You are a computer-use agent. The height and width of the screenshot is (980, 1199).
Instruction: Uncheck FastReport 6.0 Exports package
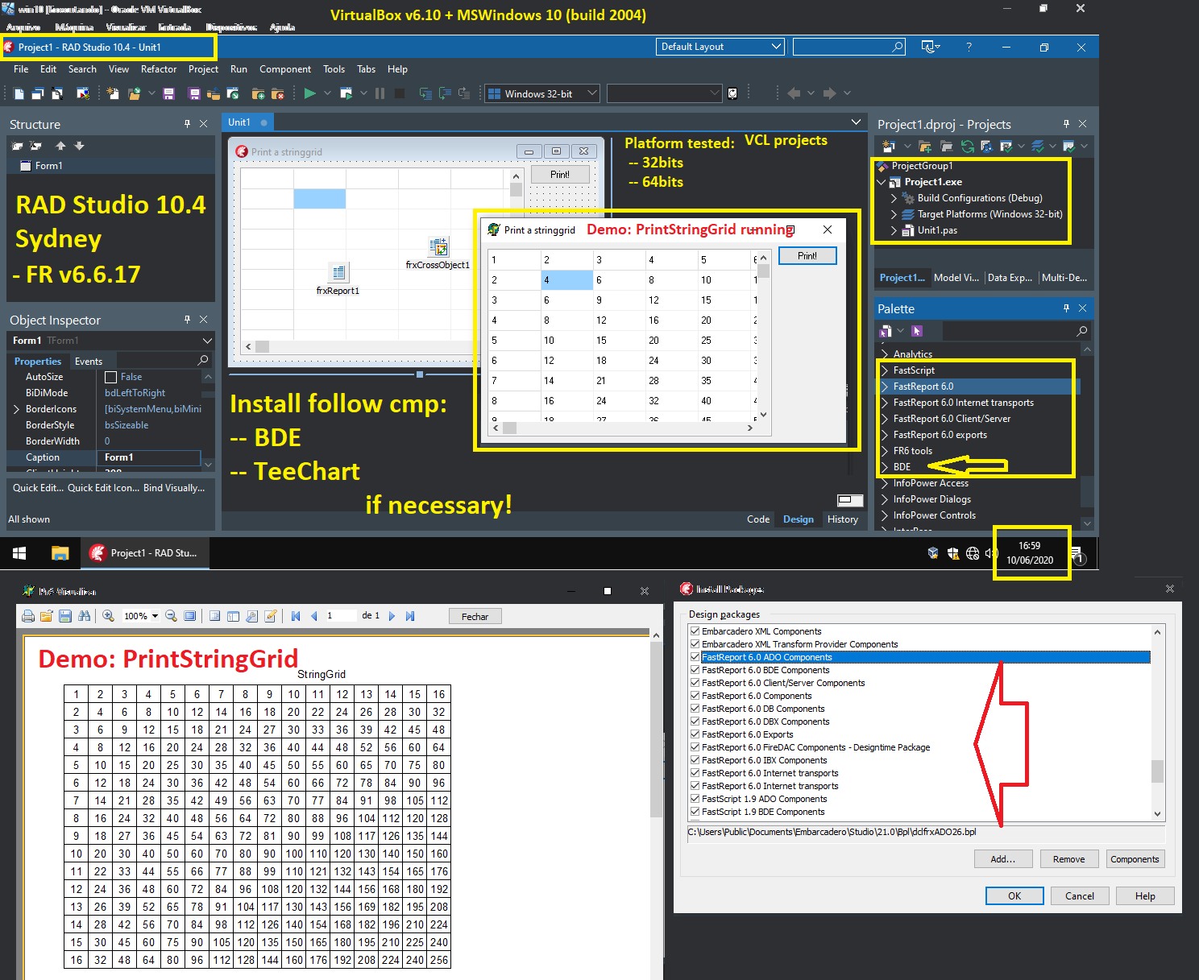(x=695, y=734)
